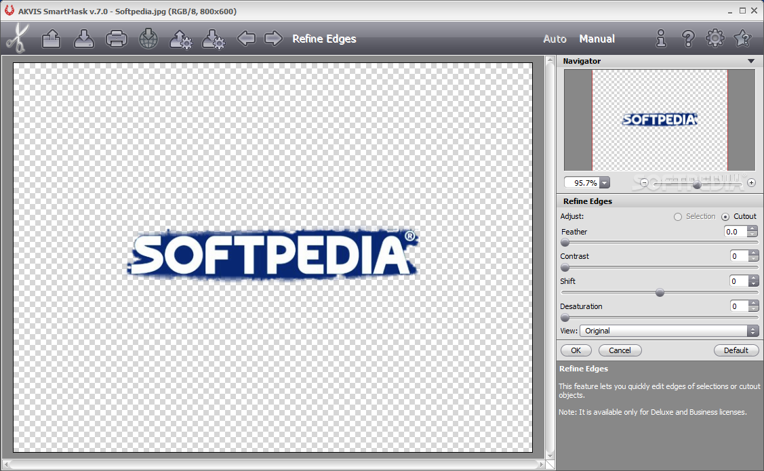Click the vertical scrollbar up arrow
The image size is (764, 471).
550,60
